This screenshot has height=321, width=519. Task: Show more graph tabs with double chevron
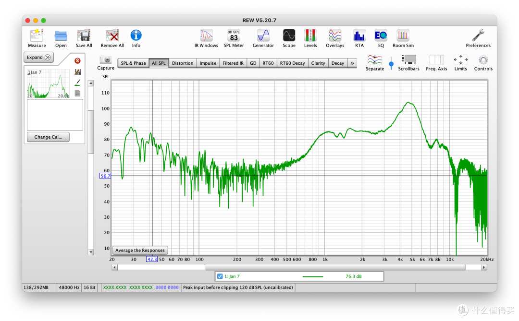coord(352,63)
